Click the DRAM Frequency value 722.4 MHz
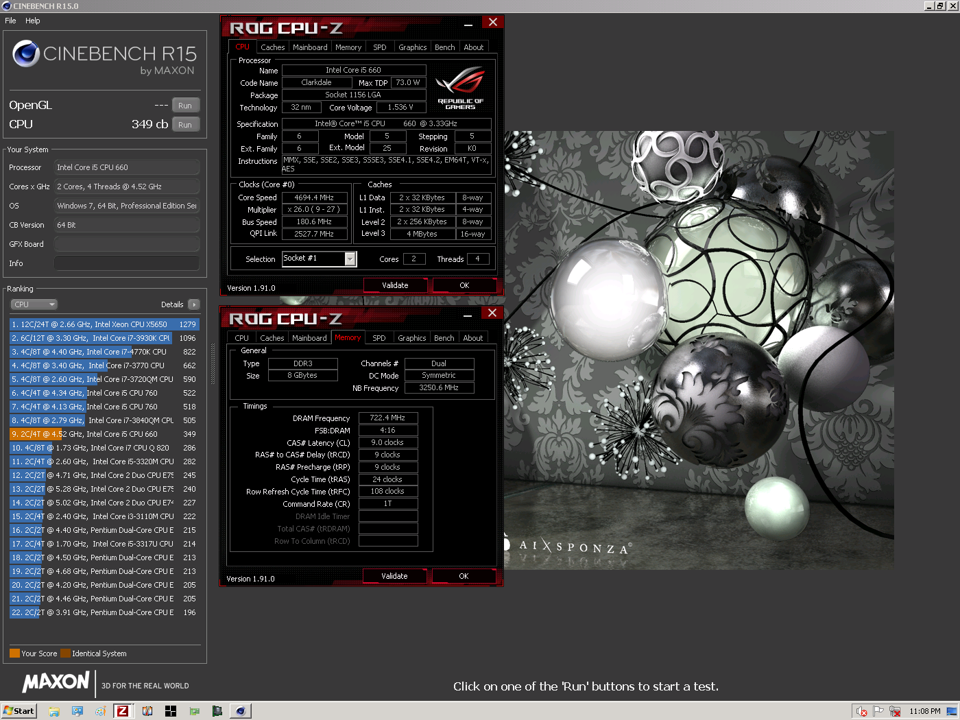The image size is (960, 720). (x=388, y=418)
